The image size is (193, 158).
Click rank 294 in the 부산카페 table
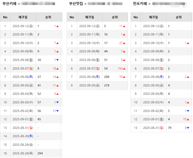(40, 153)
